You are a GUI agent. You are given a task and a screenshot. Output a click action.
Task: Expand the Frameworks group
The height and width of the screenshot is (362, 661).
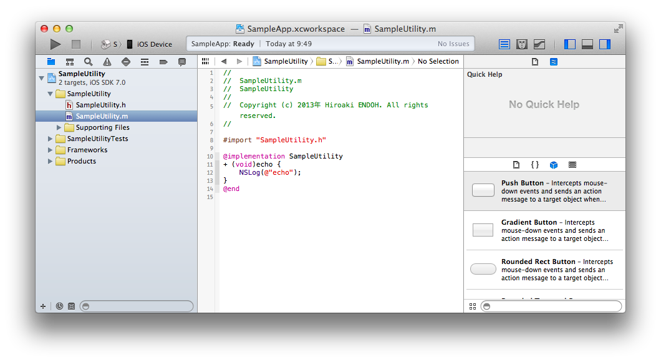[51, 150]
